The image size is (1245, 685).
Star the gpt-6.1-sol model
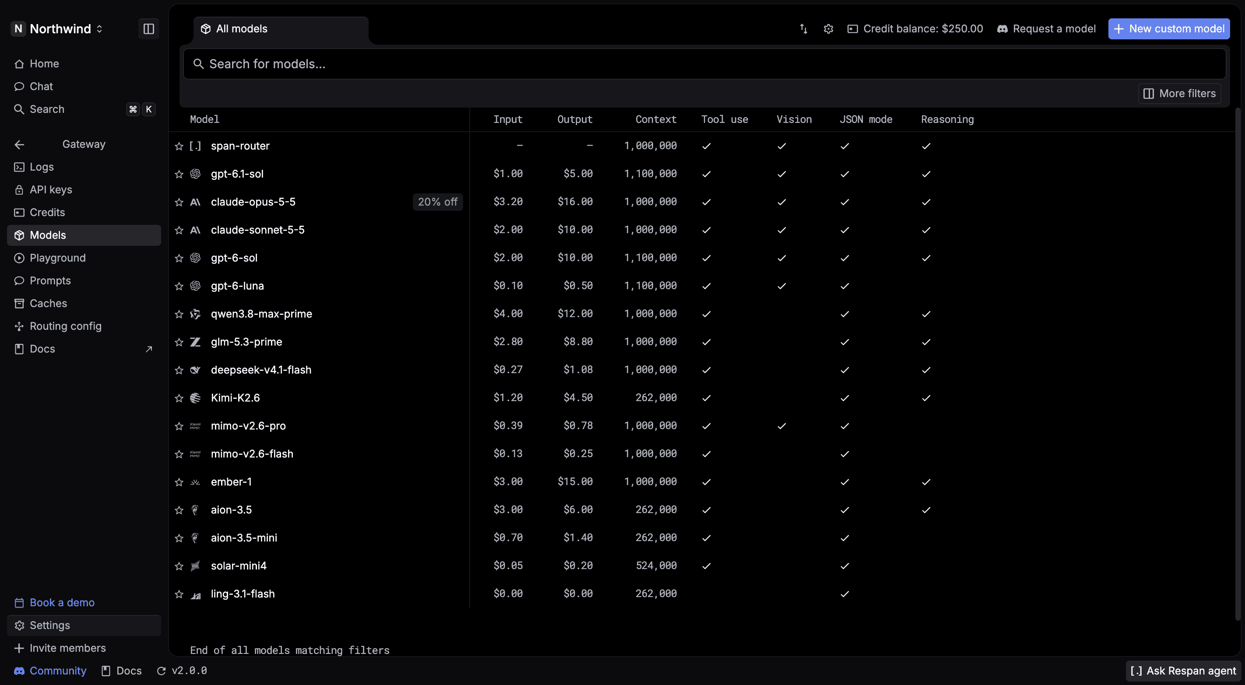pyautogui.click(x=179, y=174)
